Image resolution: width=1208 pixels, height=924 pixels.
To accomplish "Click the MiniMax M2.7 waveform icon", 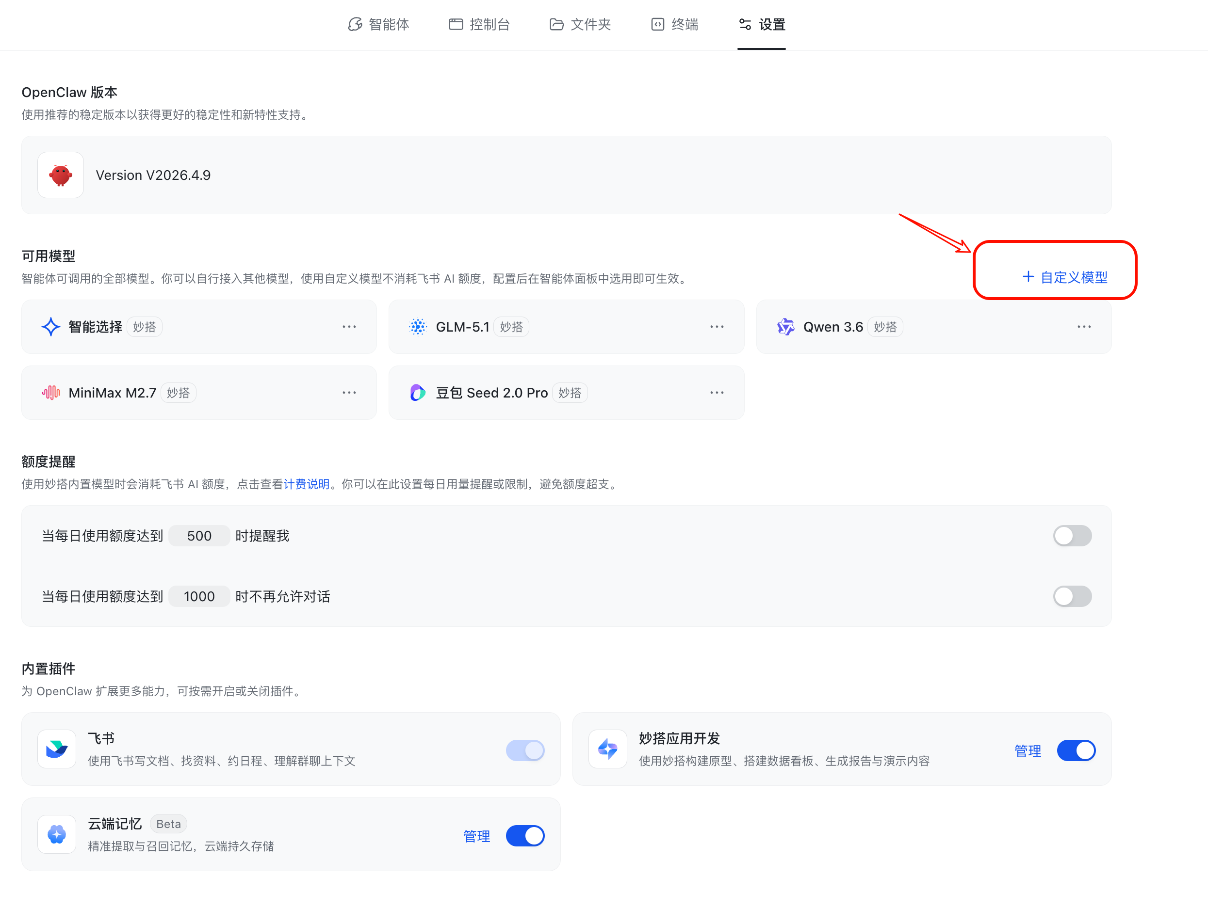I will [x=50, y=392].
